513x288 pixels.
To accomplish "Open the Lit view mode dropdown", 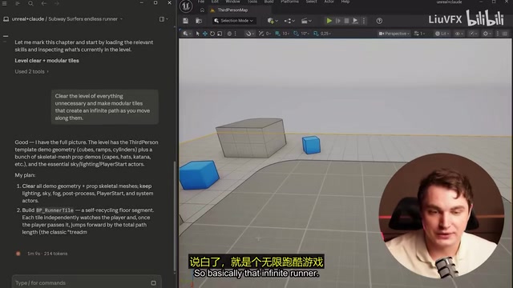I will click(442, 34).
